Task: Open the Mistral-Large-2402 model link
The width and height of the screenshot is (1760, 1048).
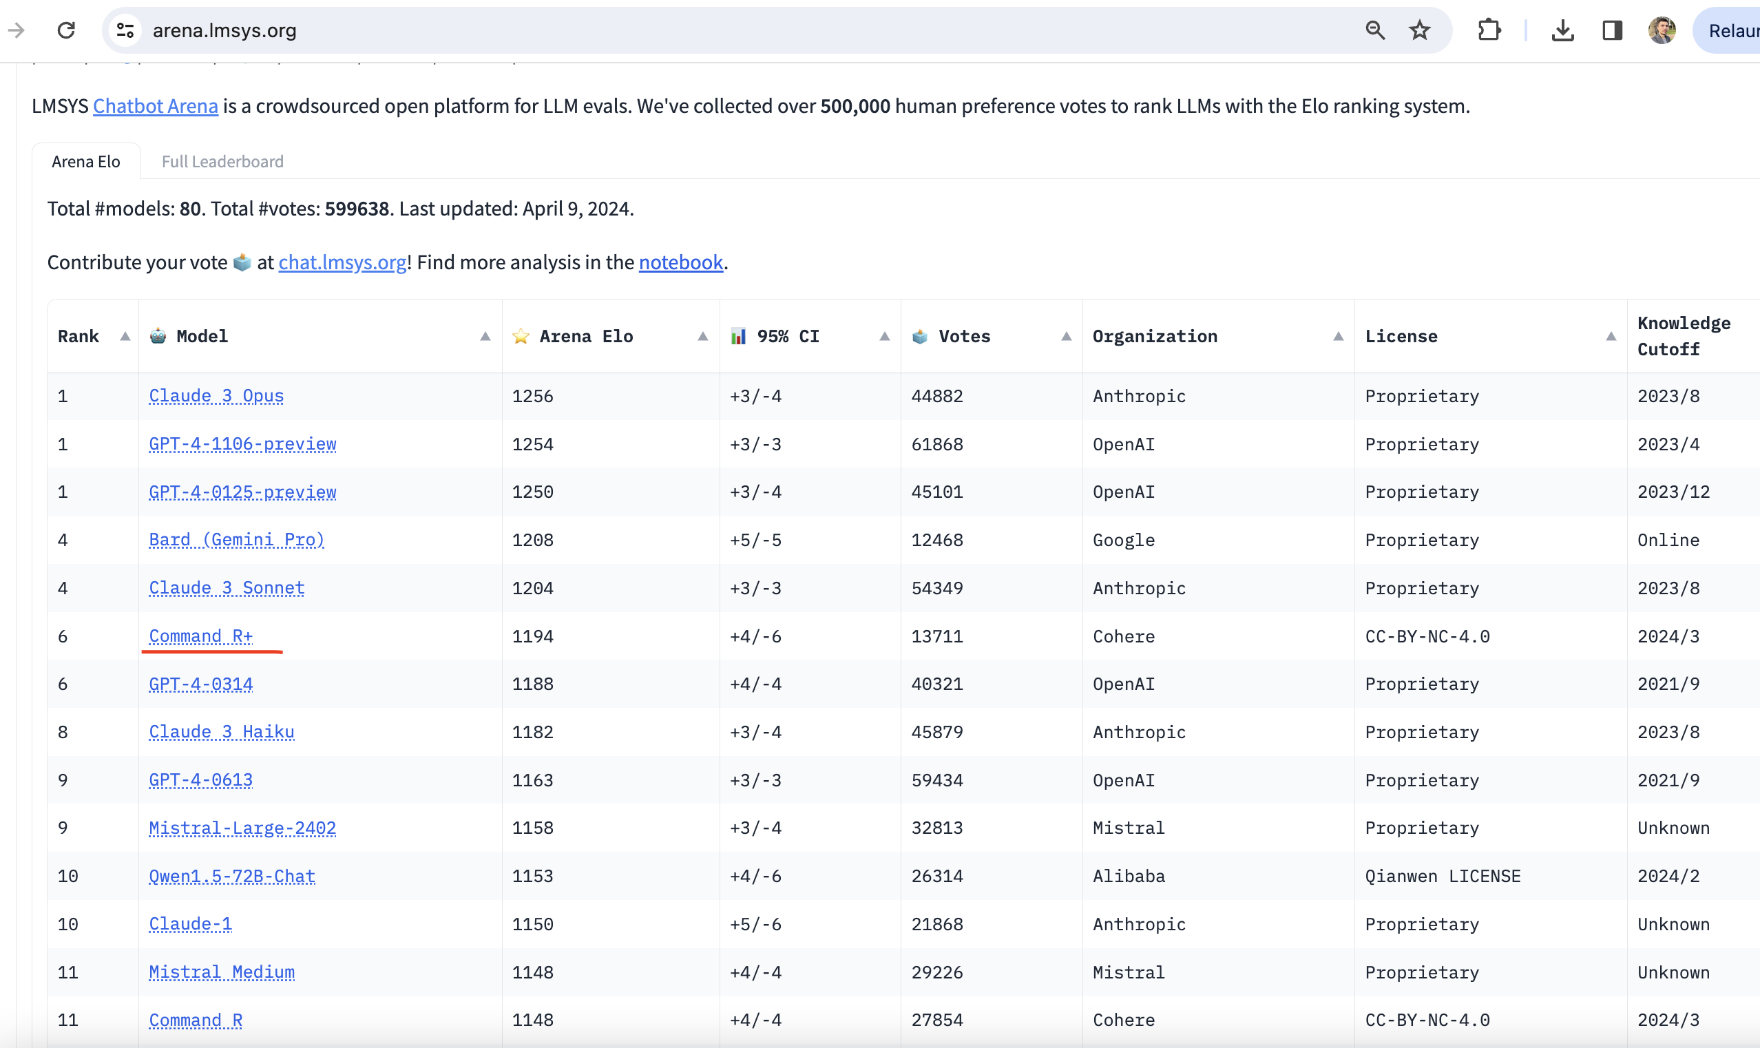Action: point(242,828)
